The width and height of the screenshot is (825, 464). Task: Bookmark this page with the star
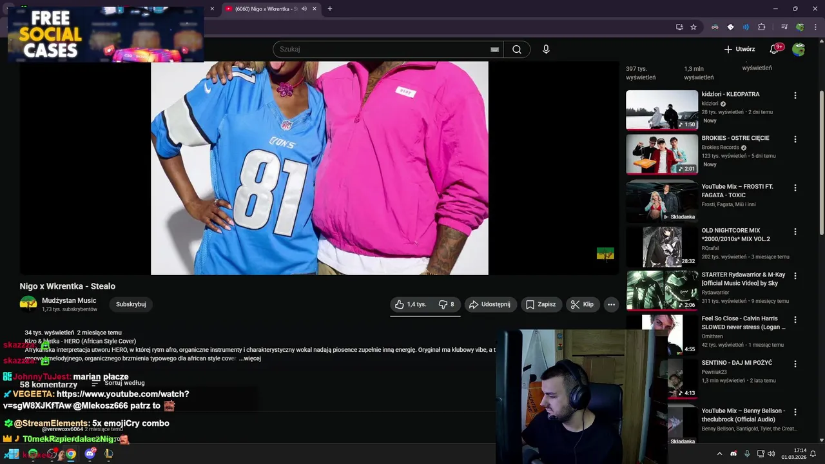pos(694,27)
